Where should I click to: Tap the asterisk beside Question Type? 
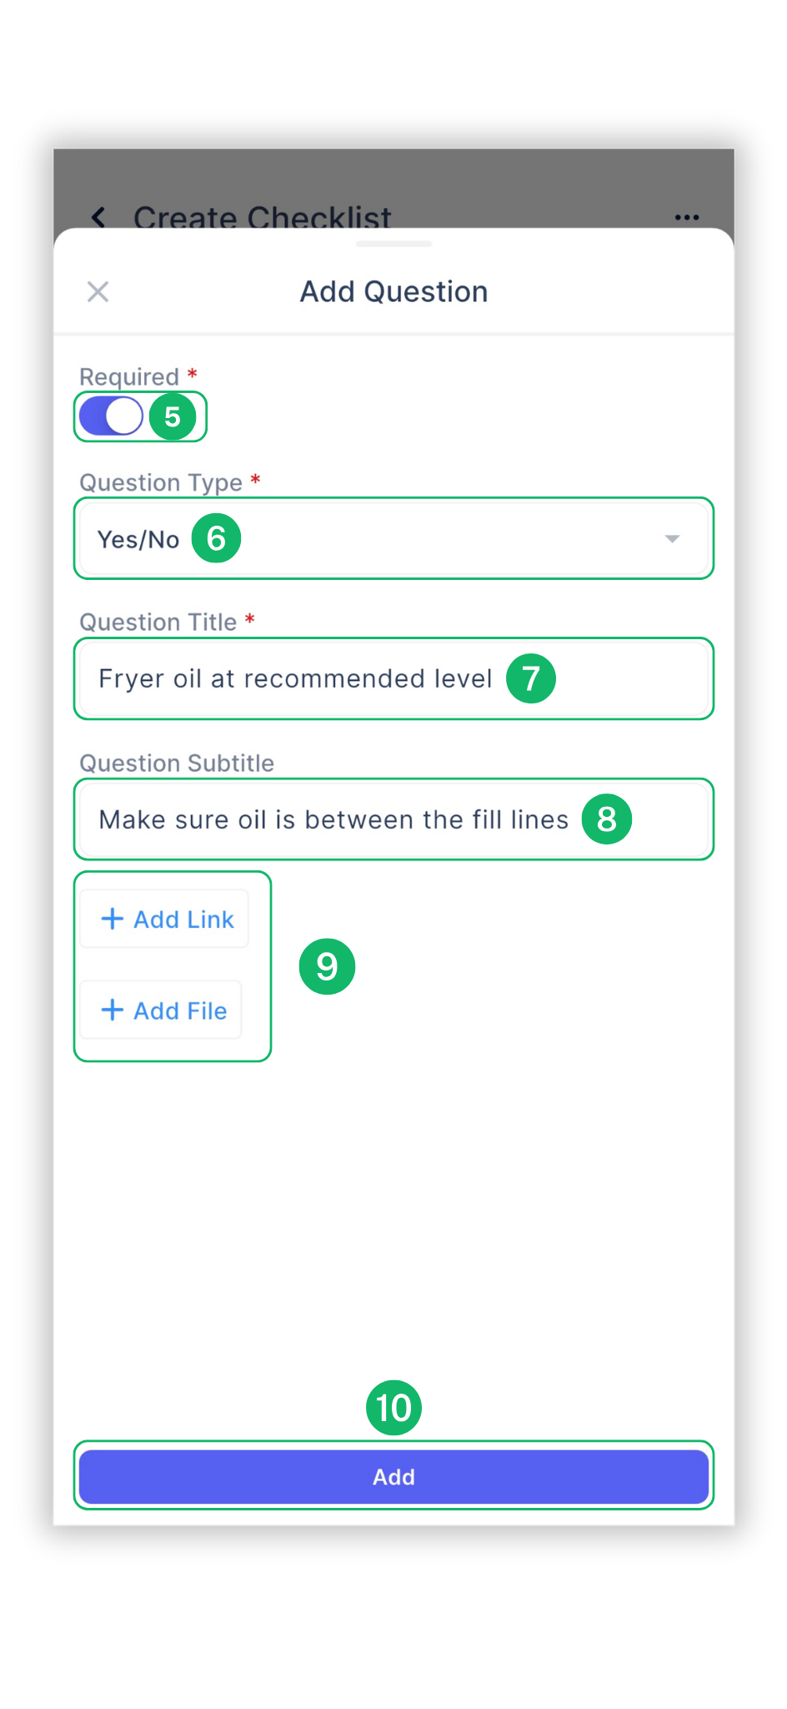pyautogui.click(x=255, y=480)
